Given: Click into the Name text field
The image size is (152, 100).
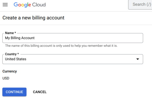Looking at the screenshot, I should [x=73, y=38].
